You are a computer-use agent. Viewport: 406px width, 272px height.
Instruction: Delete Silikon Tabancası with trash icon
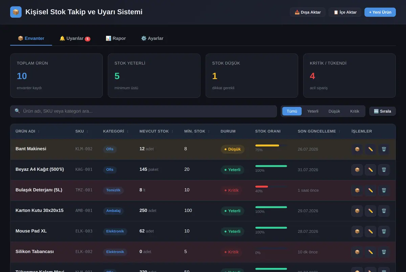tap(384, 252)
